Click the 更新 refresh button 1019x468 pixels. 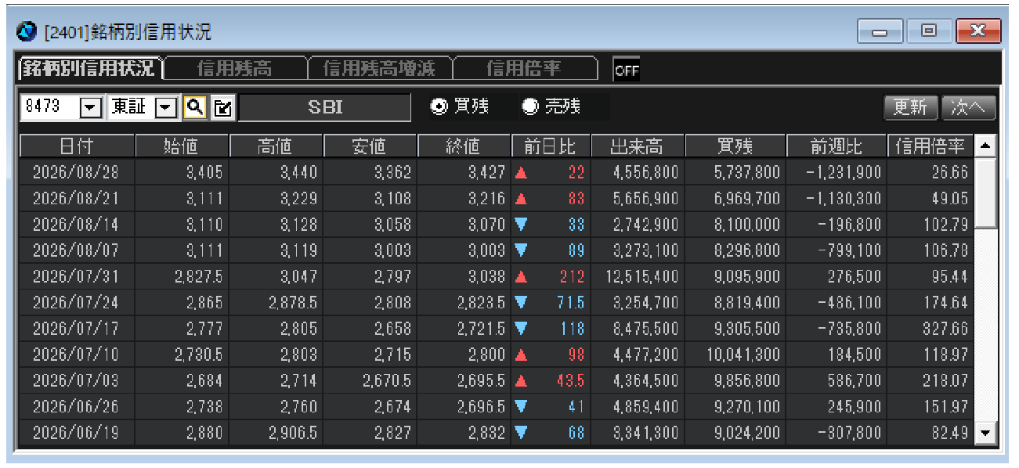click(910, 107)
